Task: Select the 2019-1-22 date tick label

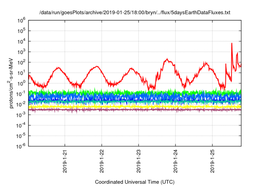Action: [101, 161]
